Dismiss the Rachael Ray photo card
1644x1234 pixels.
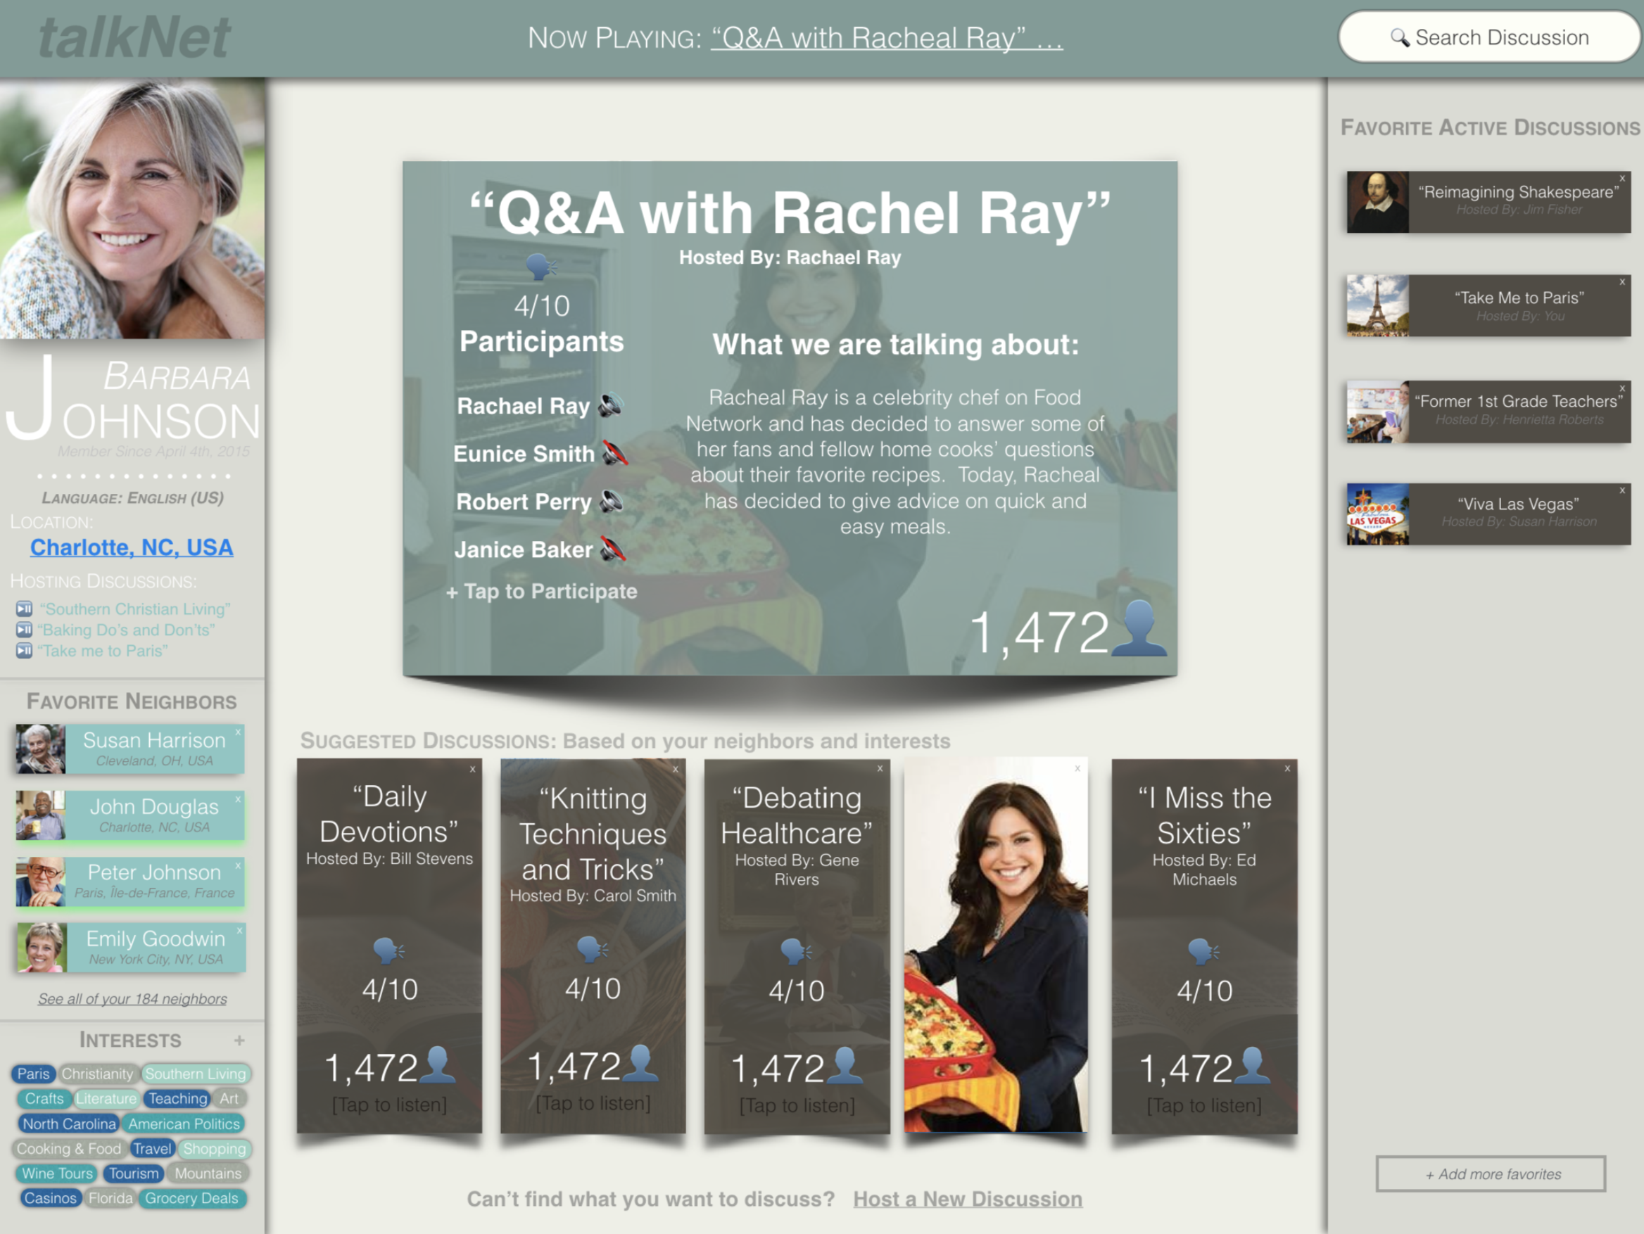coord(1077,769)
